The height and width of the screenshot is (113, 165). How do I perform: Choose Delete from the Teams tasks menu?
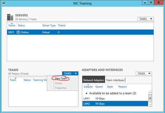[x=59, y=83]
